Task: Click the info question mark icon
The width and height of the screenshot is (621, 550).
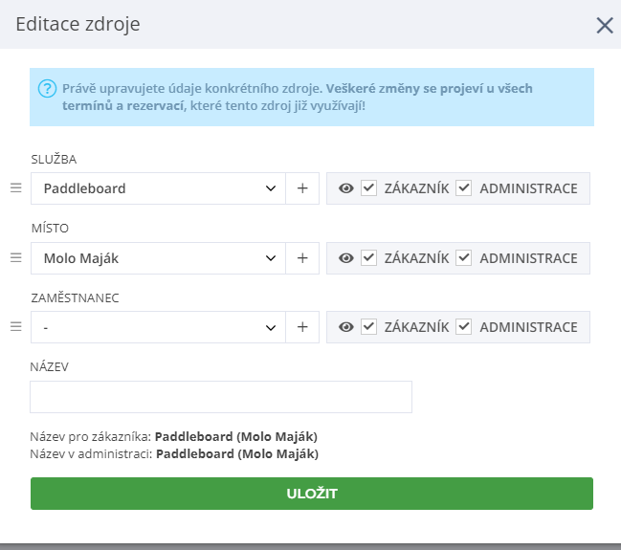Action: tap(47, 89)
